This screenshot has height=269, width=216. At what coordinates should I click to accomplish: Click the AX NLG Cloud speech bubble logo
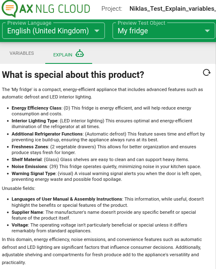(x=9, y=9)
